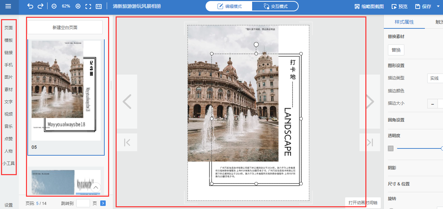Jump to last page icon
The image size is (443, 209).
coord(370,142)
